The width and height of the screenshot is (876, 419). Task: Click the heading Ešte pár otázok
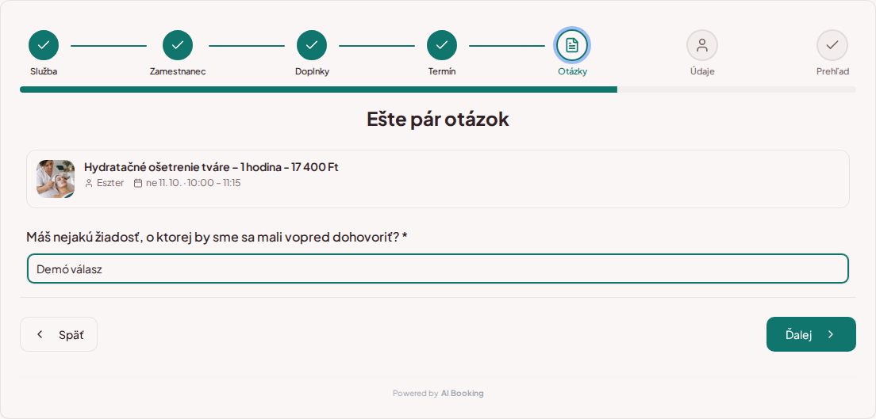pyautogui.click(x=438, y=120)
